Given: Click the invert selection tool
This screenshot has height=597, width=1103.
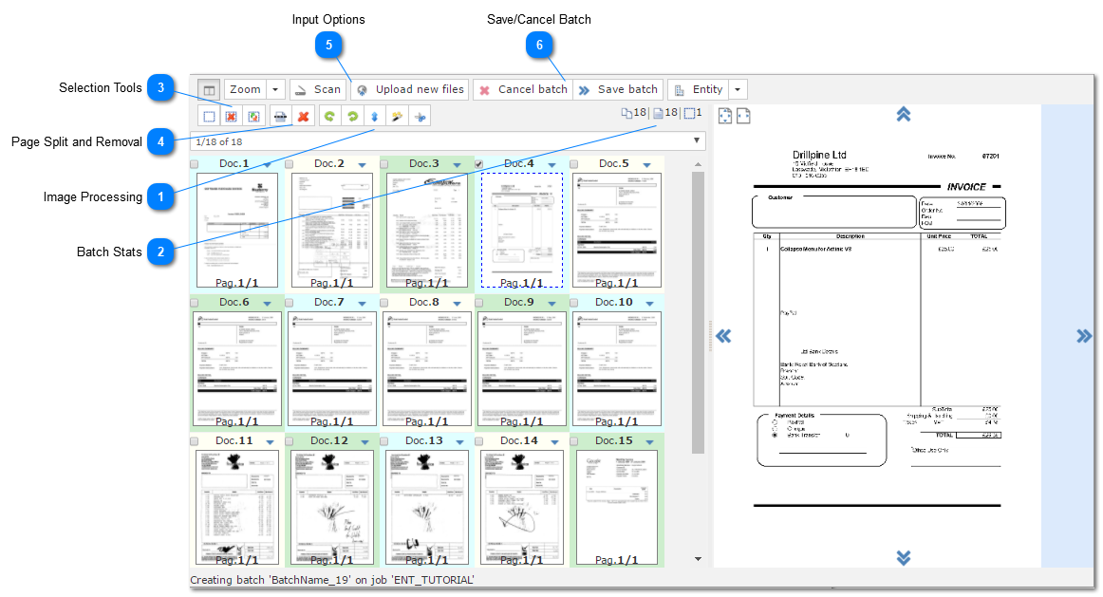Looking at the screenshot, I should click(x=253, y=117).
